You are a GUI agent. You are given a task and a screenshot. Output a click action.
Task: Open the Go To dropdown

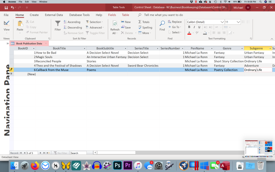(174, 27)
